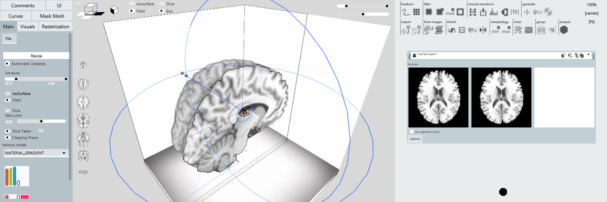
Task: Switch to the Rasterization tab
Action: point(55,26)
